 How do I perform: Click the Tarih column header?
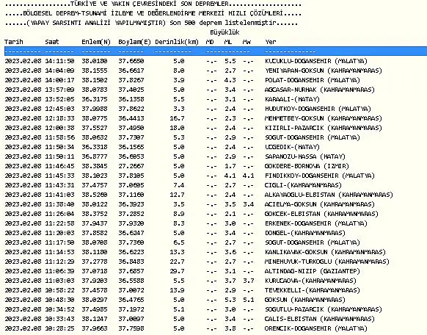click(14, 42)
